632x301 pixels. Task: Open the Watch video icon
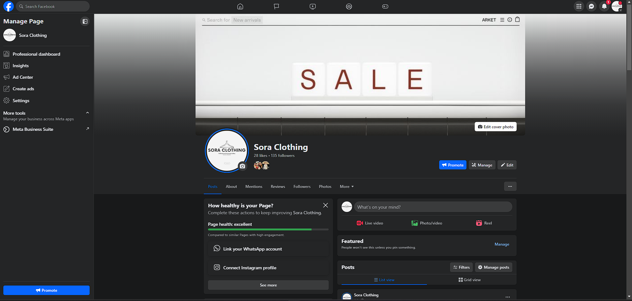pos(313,6)
